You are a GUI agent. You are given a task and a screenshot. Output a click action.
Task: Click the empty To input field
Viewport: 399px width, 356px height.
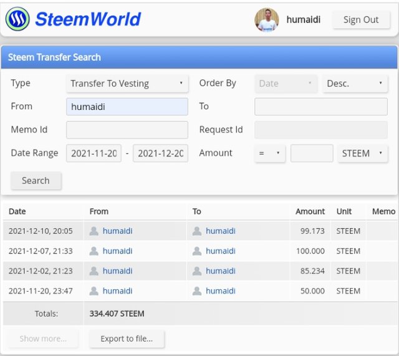pos(321,107)
